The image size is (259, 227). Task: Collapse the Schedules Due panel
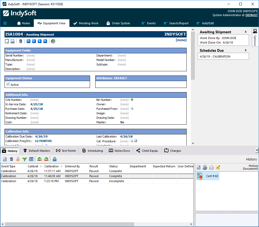tap(246, 50)
